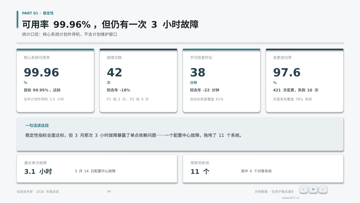The image size is (360, 203).
Task: Click the large value '99.96' in first card
Action: point(41,72)
